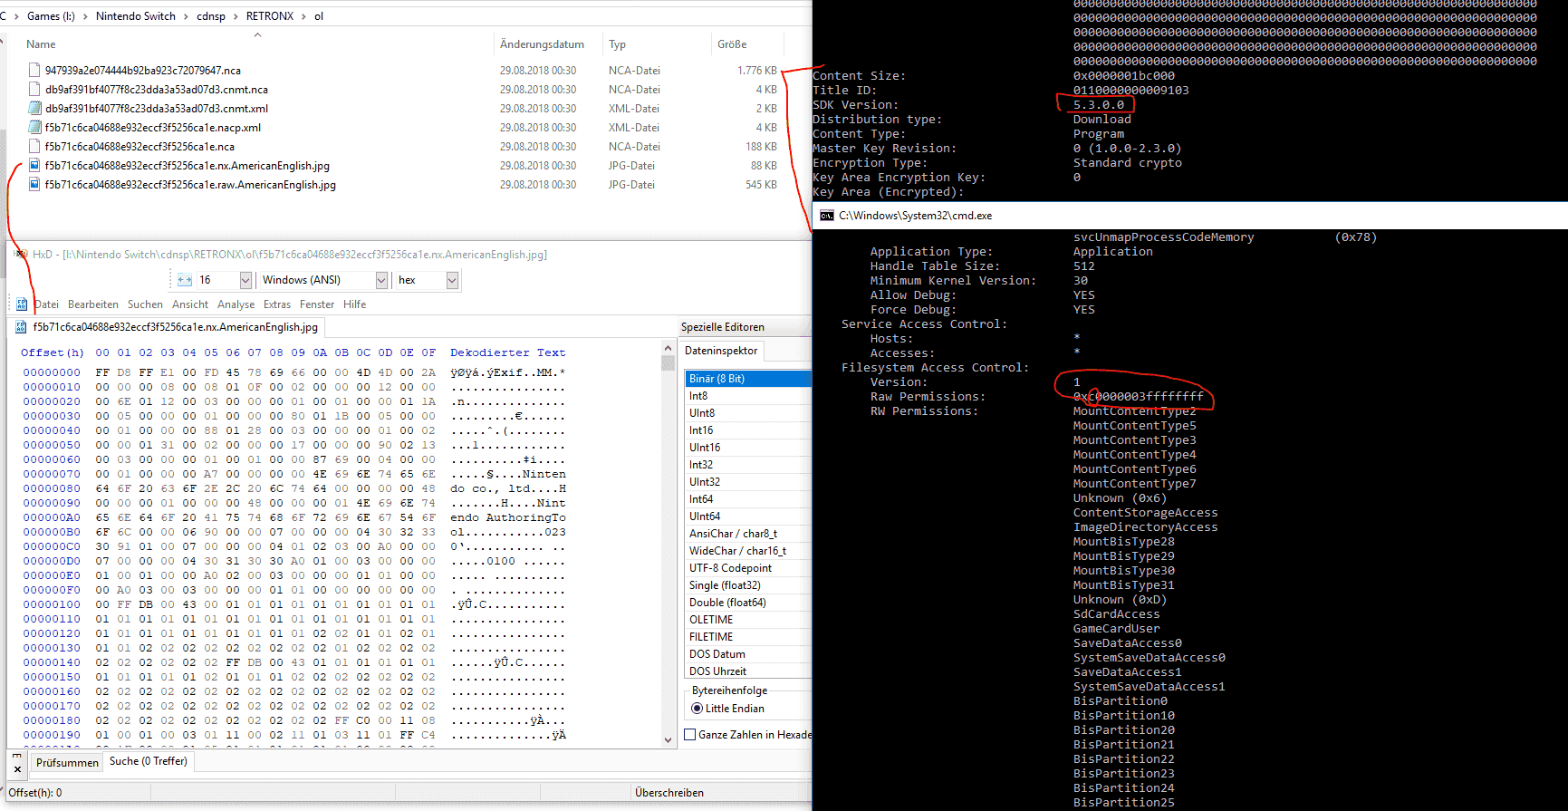Select file 947939a2e074444b92ba923c72079647.nca
Viewport: 1568px width, 811px height.
143,70
